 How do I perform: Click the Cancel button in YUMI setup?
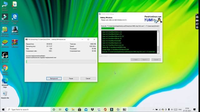point(156,59)
